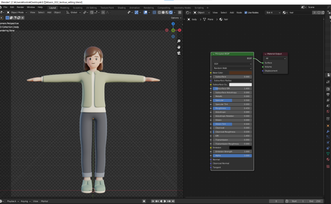Open the Material properties tab

[x=328, y=159]
